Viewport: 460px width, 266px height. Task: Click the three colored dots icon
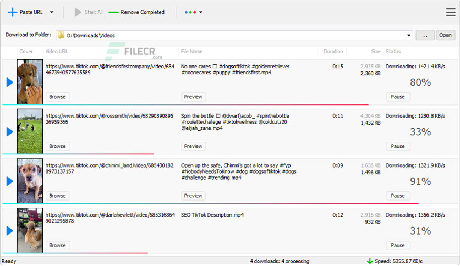pos(190,12)
